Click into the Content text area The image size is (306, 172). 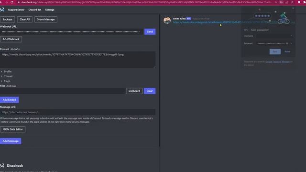(x=77, y=60)
